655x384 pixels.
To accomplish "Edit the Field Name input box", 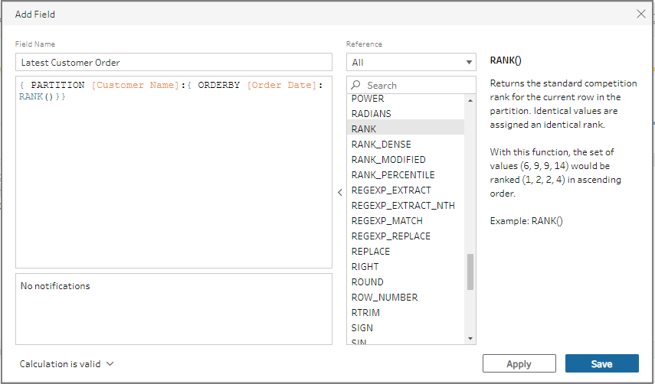I will coord(174,62).
